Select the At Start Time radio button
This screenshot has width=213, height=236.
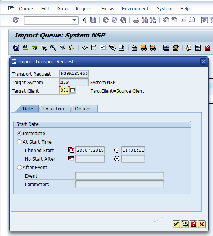tap(19, 142)
